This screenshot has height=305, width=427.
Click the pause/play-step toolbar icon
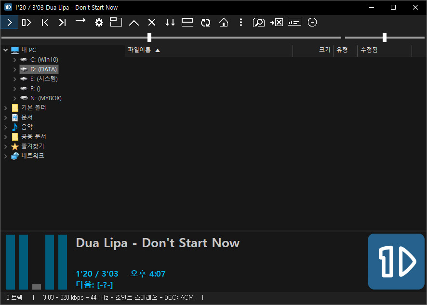(x=27, y=22)
